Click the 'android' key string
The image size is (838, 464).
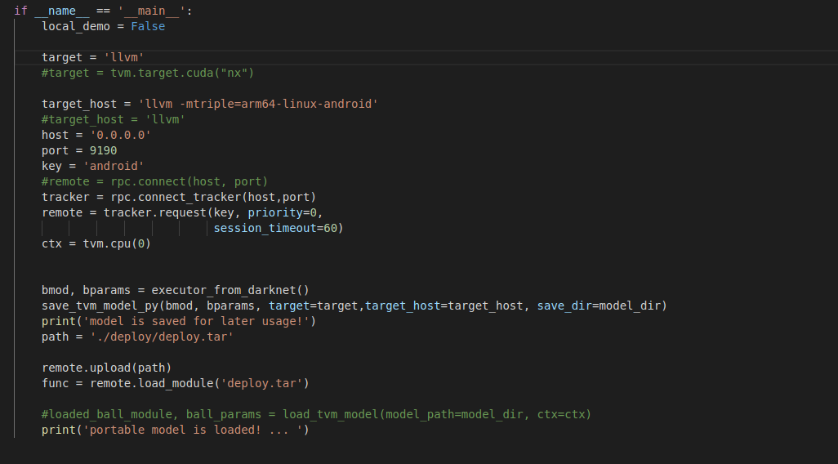coord(114,166)
